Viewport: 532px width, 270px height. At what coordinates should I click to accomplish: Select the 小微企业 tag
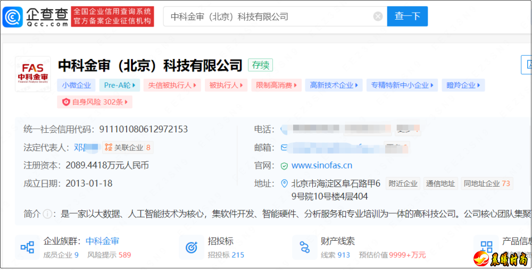(x=76, y=86)
